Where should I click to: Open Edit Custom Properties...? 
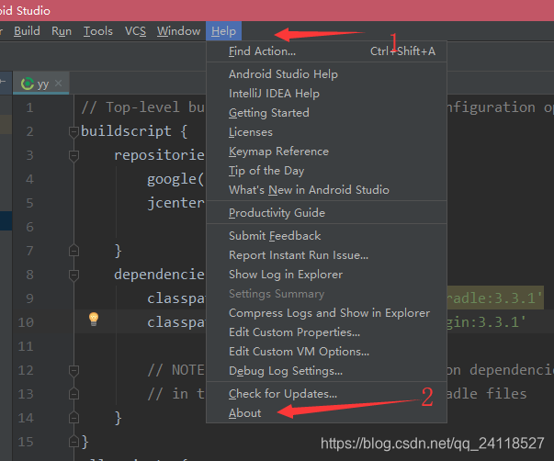326,332
